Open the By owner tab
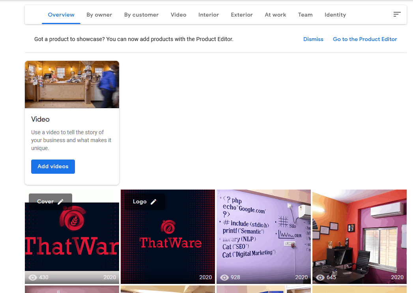The image size is (413, 293). [x=99, y=15]
